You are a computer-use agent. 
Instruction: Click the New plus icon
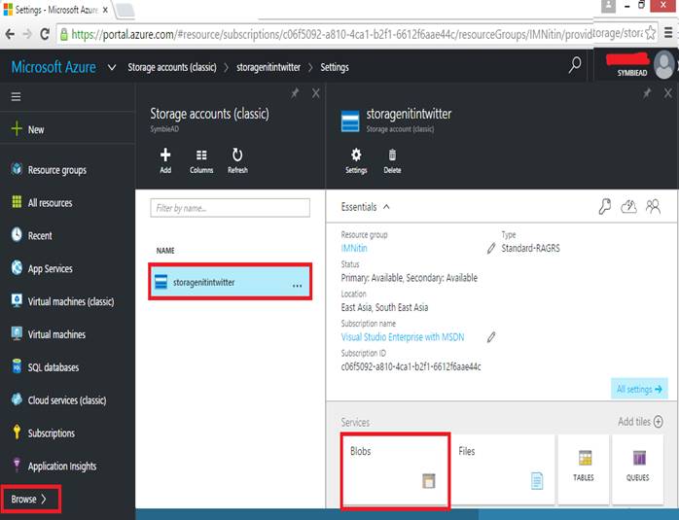17,129
